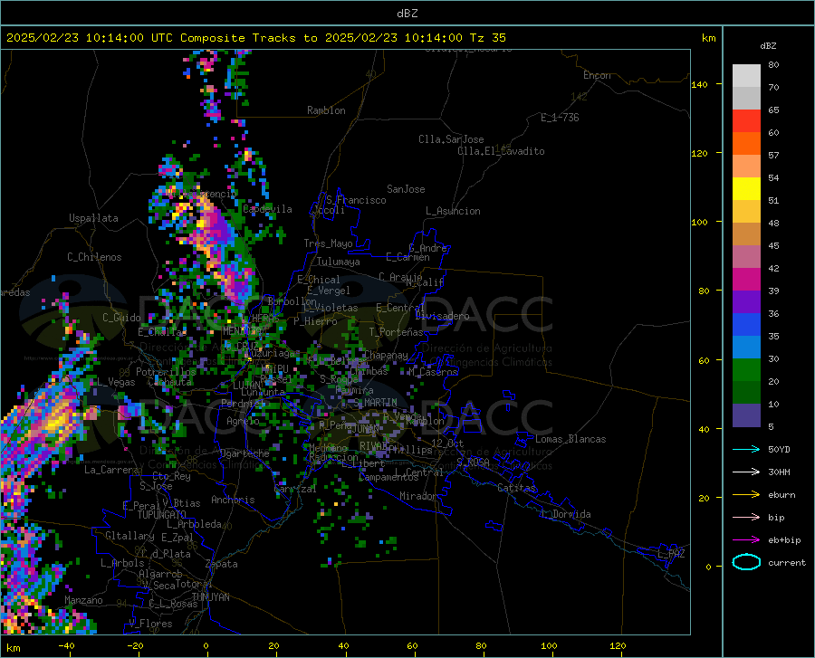
Task: Click the 'L_PAZ' map label
Action: pyautogui.click(x=671, y=554)
